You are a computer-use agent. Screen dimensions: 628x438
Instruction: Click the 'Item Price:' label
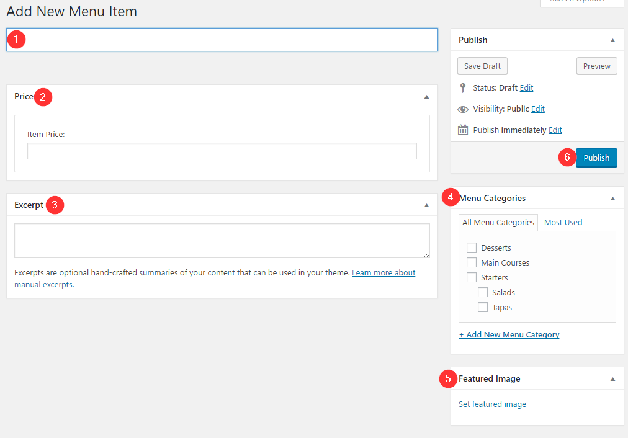(46, 135)
